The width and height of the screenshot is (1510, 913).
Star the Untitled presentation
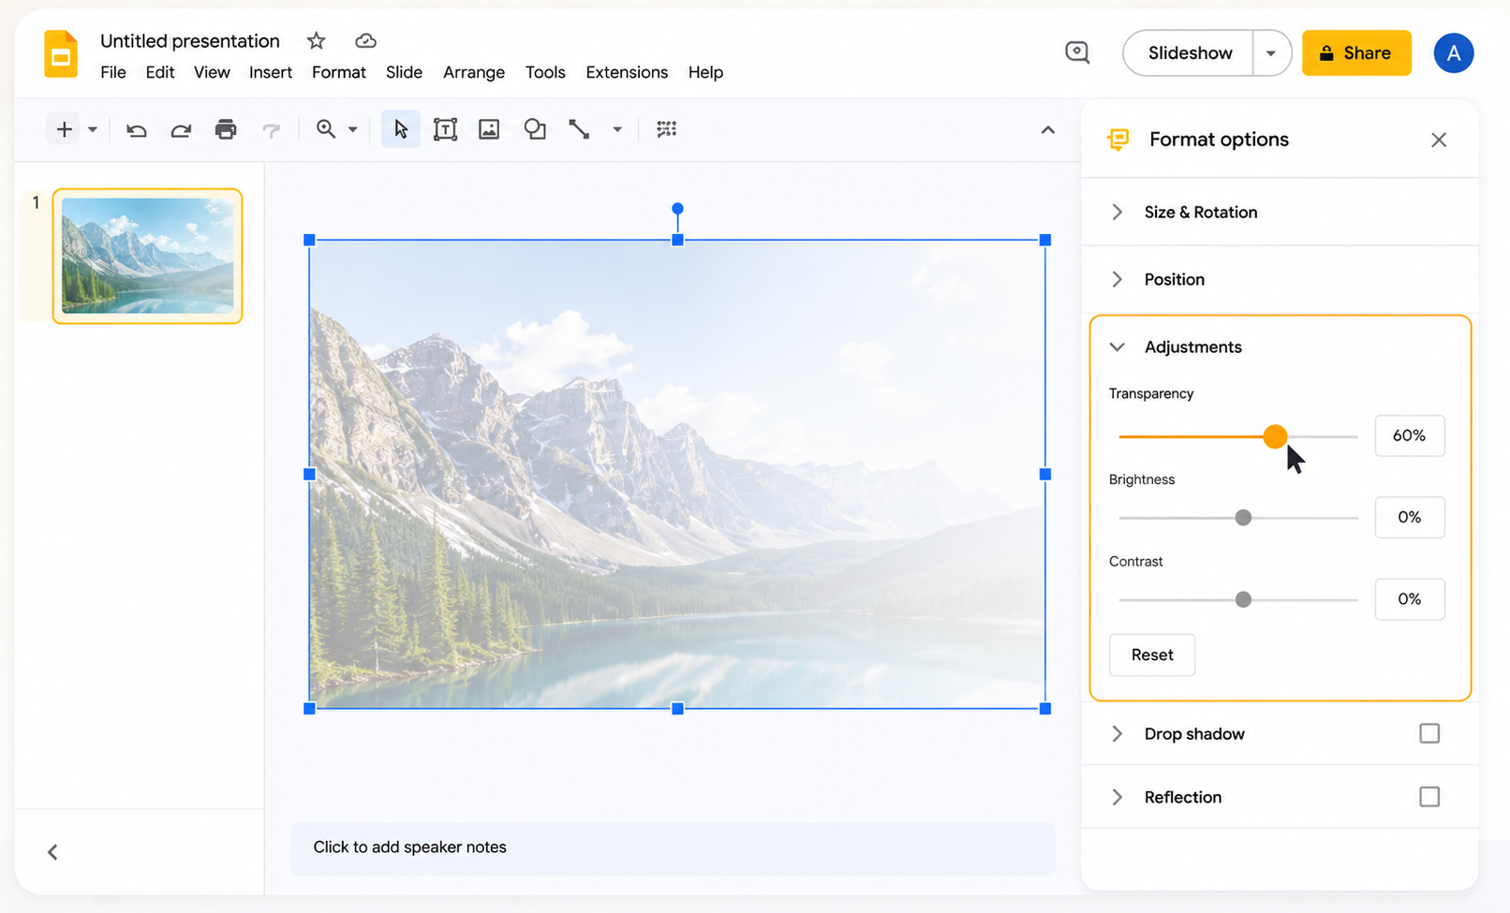(x=317, y=40)
